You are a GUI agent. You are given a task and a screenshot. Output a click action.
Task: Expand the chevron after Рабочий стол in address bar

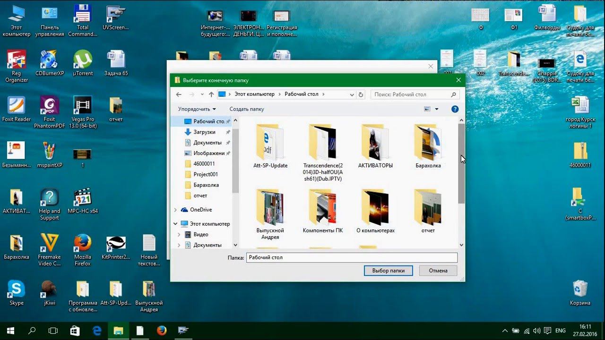pos(323,94)
